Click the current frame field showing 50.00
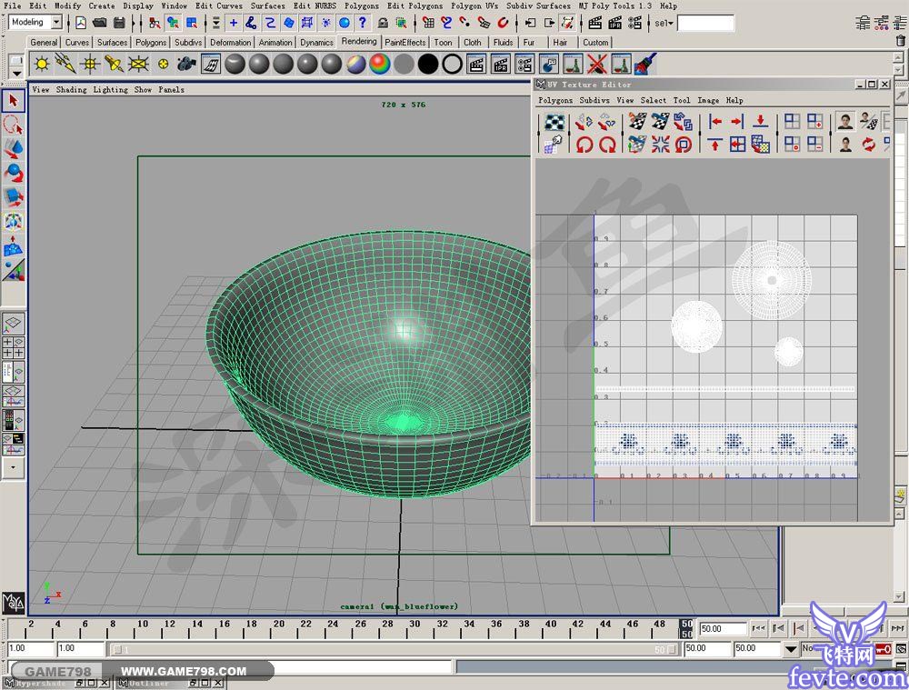 (x=723, y=629)
